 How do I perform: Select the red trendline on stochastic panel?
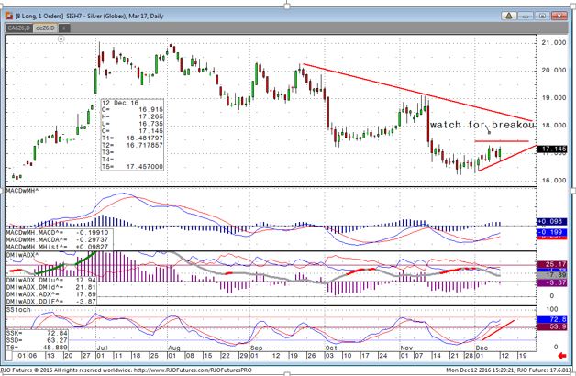click(x=498, y=330)
